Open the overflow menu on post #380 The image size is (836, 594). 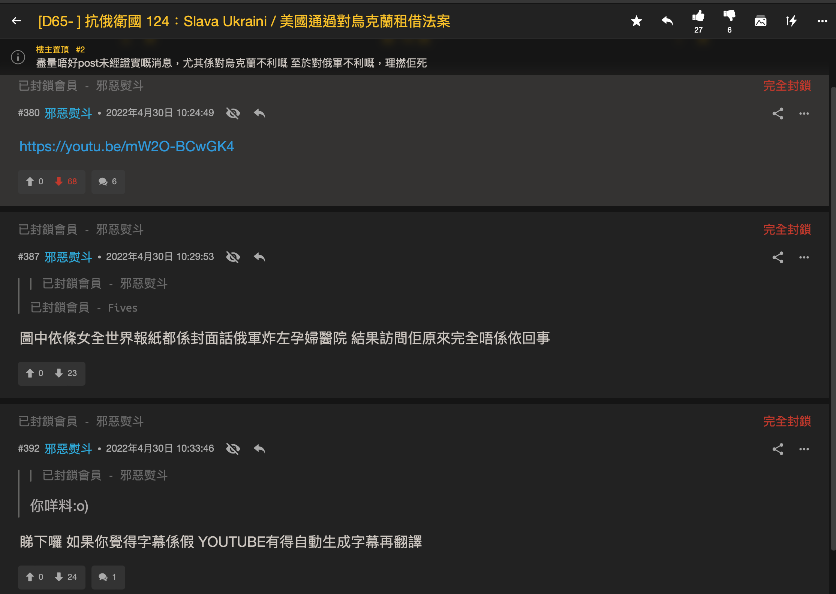[x=804, y=113]
